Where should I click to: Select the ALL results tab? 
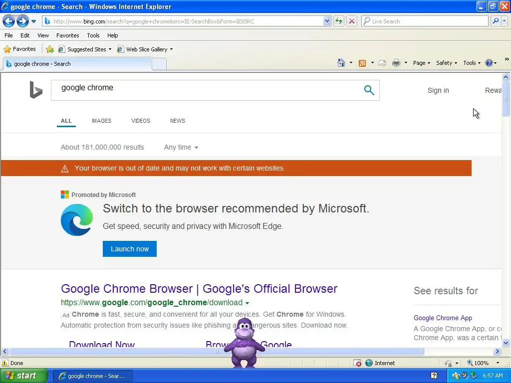point(66,121)
